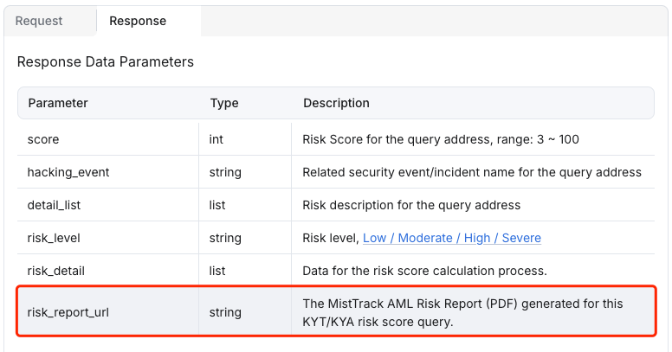Select the Response tab
The image size is (672, 352).
coord(138,21)
